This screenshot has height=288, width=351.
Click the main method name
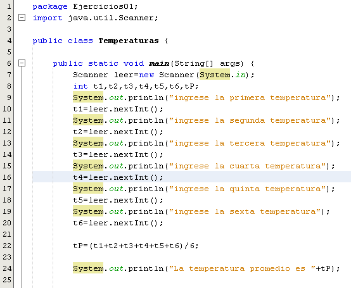coord(159,63)
